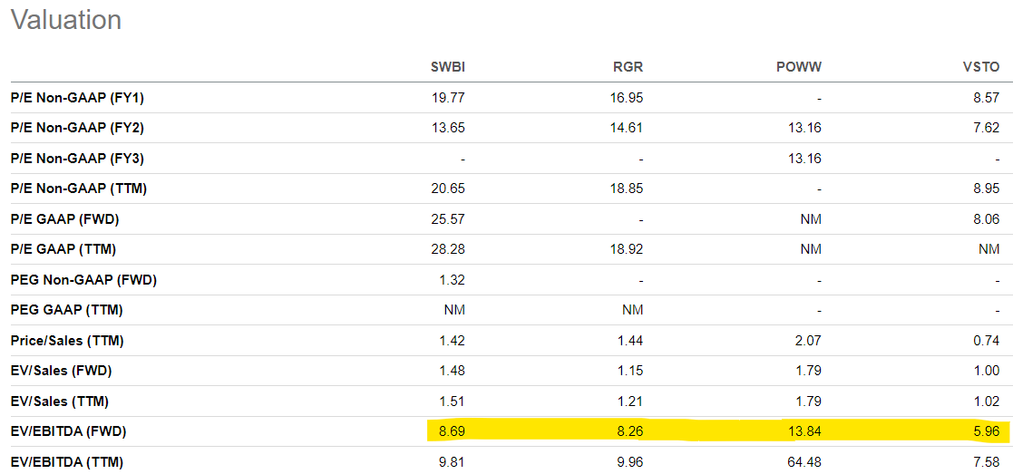
Task: Select the Price/Sales (TTM) row label
Action: pos(67,341)
